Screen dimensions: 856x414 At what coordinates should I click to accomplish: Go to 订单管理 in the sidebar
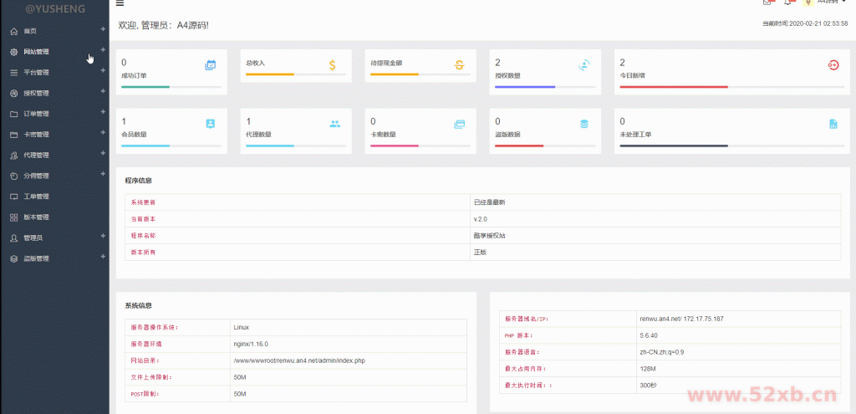(36, 114)
